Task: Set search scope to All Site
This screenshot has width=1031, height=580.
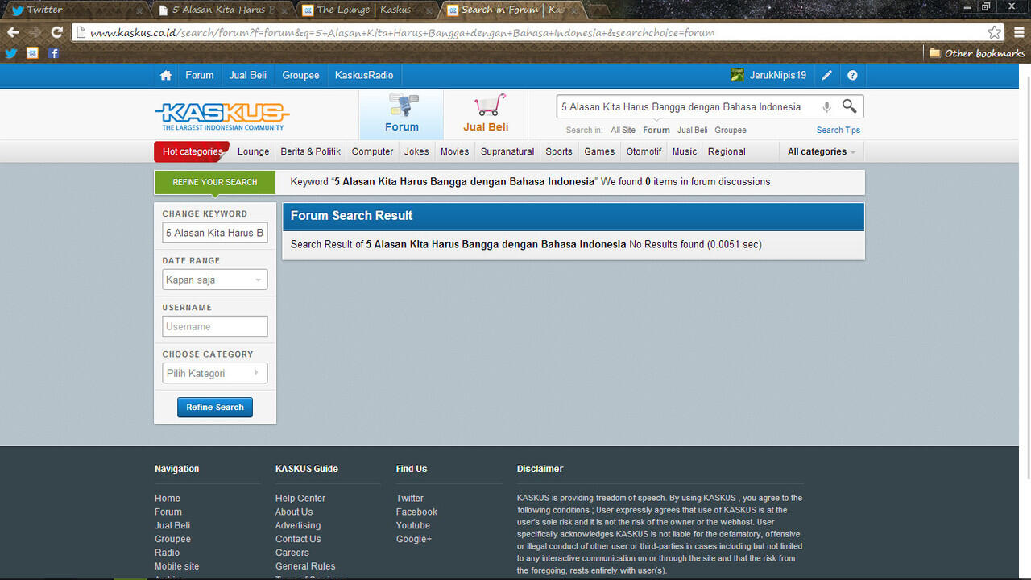Action: pyautogui.click(x=623, y=130)
